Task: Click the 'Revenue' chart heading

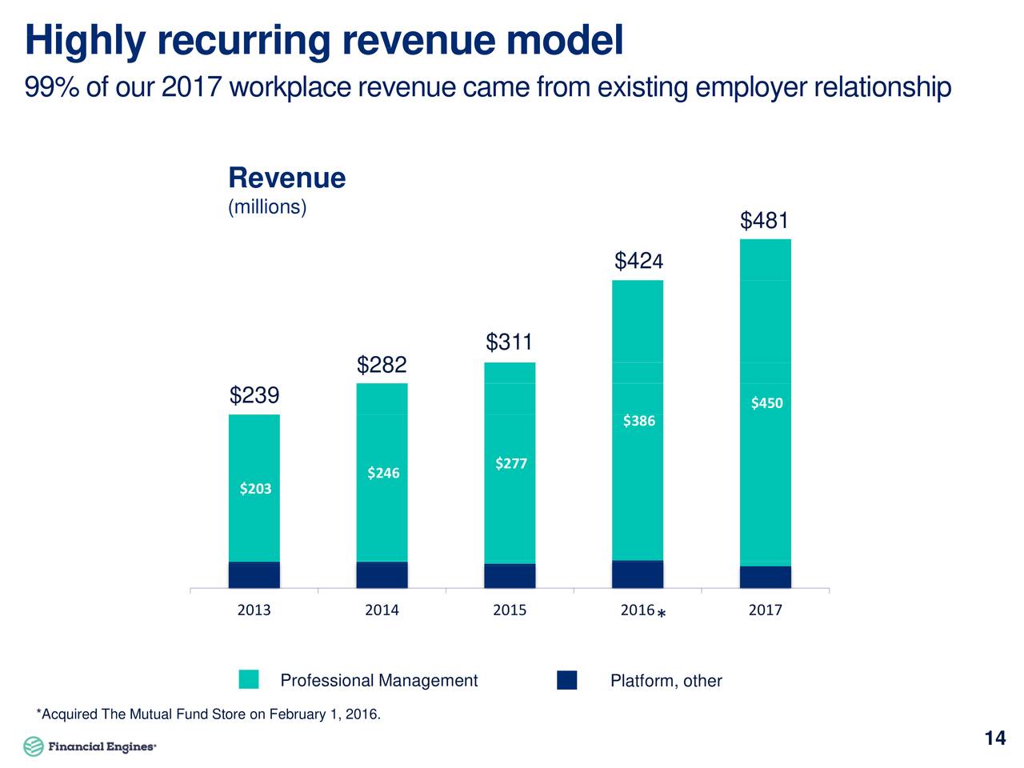Action: 286,178
